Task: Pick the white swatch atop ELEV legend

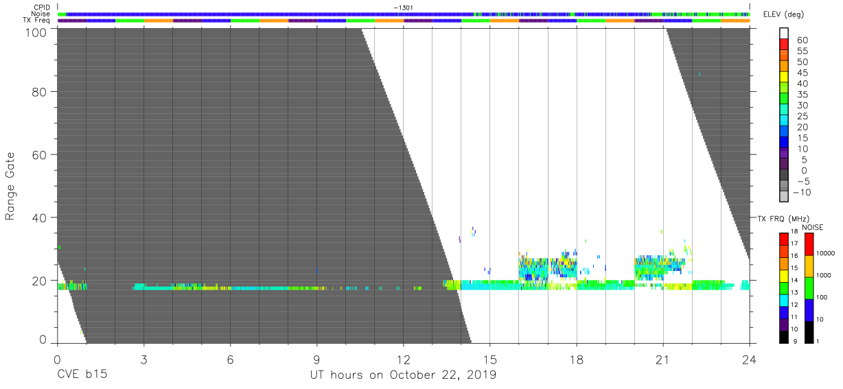Action: (x=785, y=34)
